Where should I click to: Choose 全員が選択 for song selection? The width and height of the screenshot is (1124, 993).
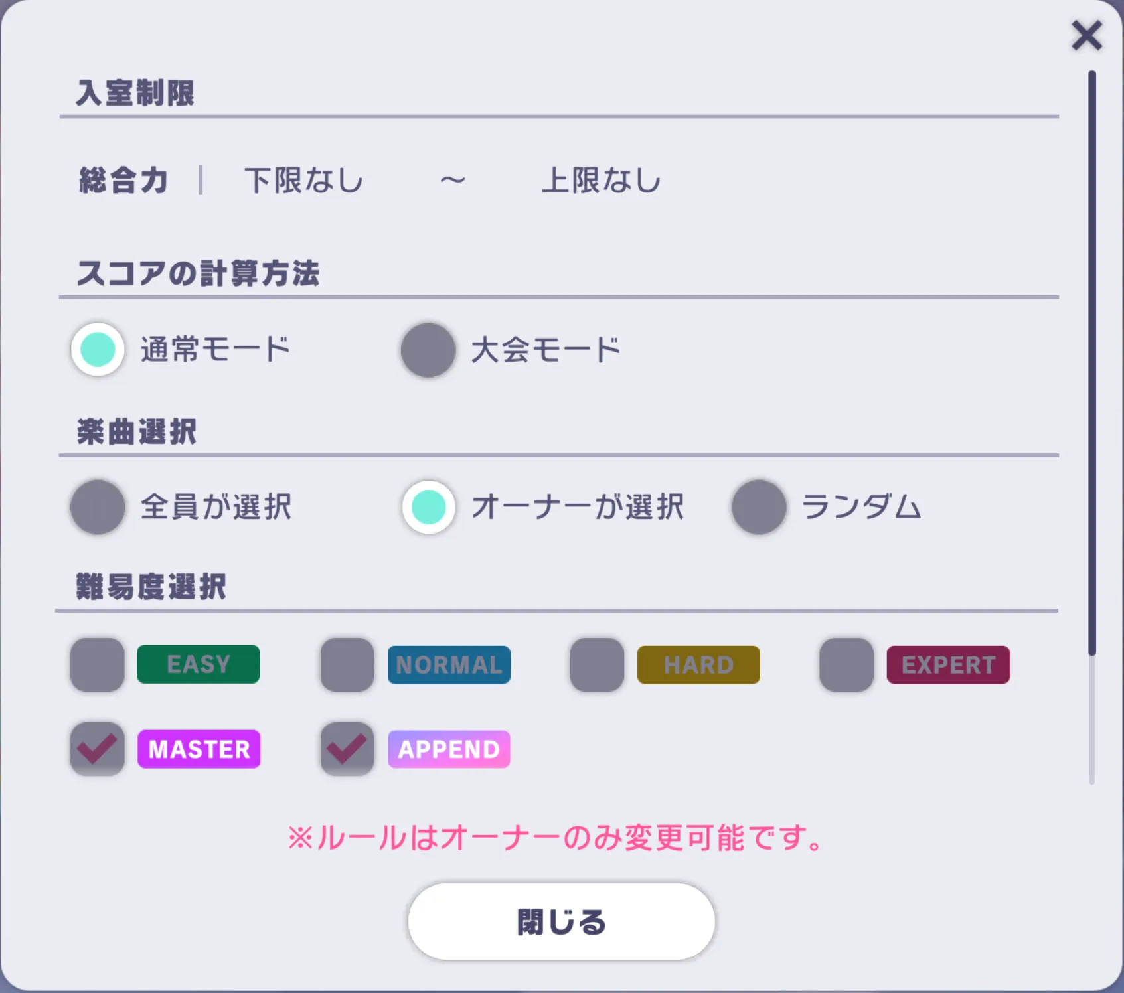point(97,507)
